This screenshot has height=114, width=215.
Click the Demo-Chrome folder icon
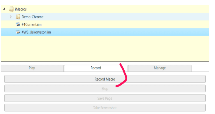(x=18, y=17)
